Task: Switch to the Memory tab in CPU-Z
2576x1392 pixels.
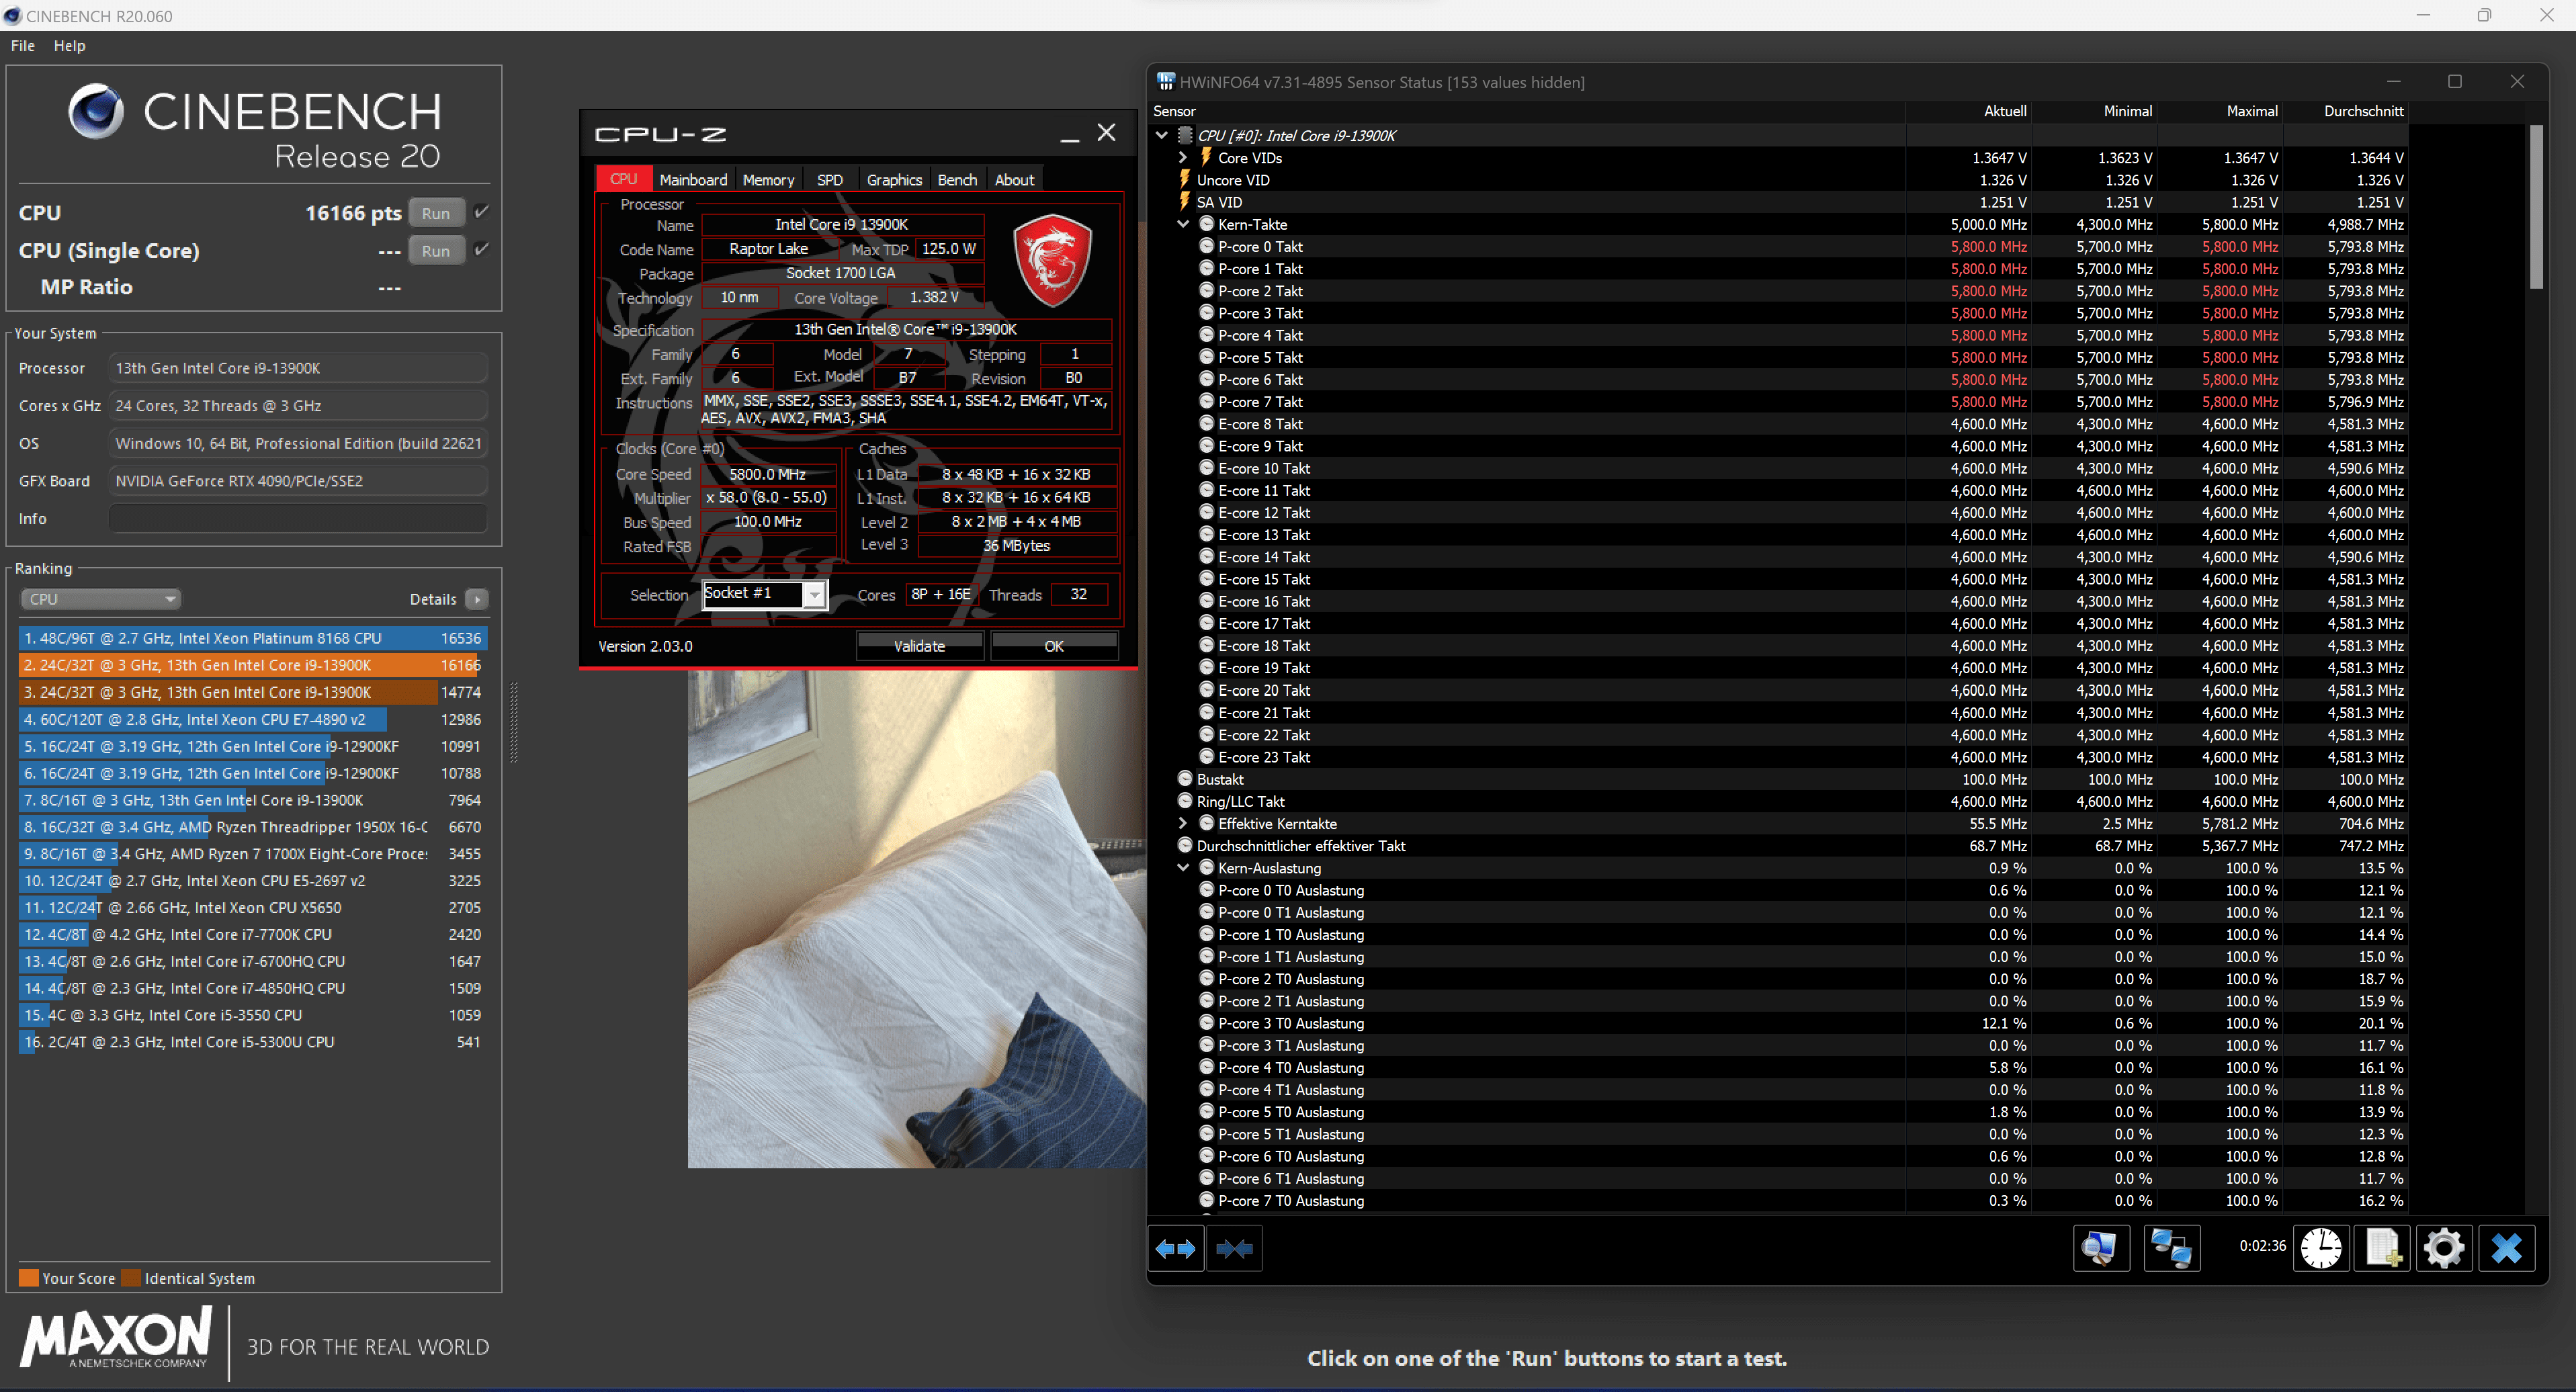Action: [768, 179]
